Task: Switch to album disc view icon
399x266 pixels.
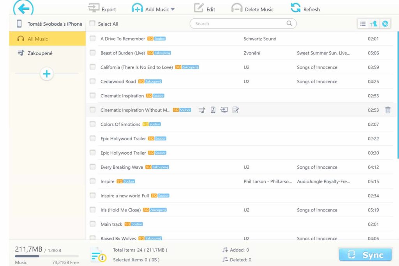Action: pyautogui.click(x=385, y=24)
